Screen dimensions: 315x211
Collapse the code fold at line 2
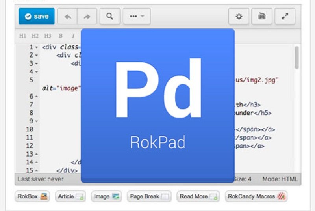[x=36, y=55]
